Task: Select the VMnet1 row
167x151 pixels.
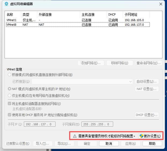Action: [x=78, y=20]
